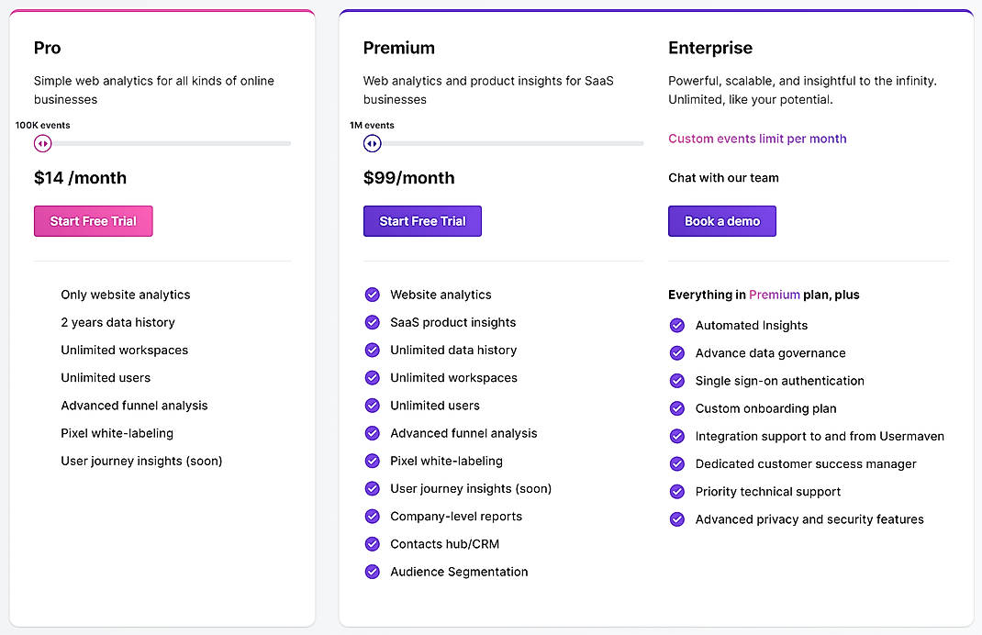Viewport: 982px width, 635px height.
Task: Select the Company-level reports feature in Premium
Action: tap(456, 516)
